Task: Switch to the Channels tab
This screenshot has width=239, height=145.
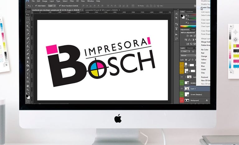Action: tap(190, 48)
